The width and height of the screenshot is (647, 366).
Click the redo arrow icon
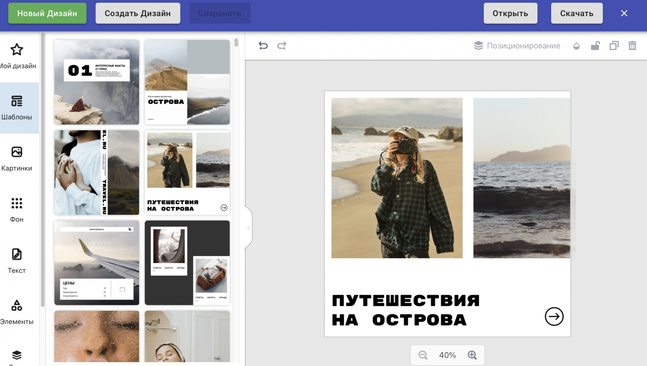(x=282, y=46)
